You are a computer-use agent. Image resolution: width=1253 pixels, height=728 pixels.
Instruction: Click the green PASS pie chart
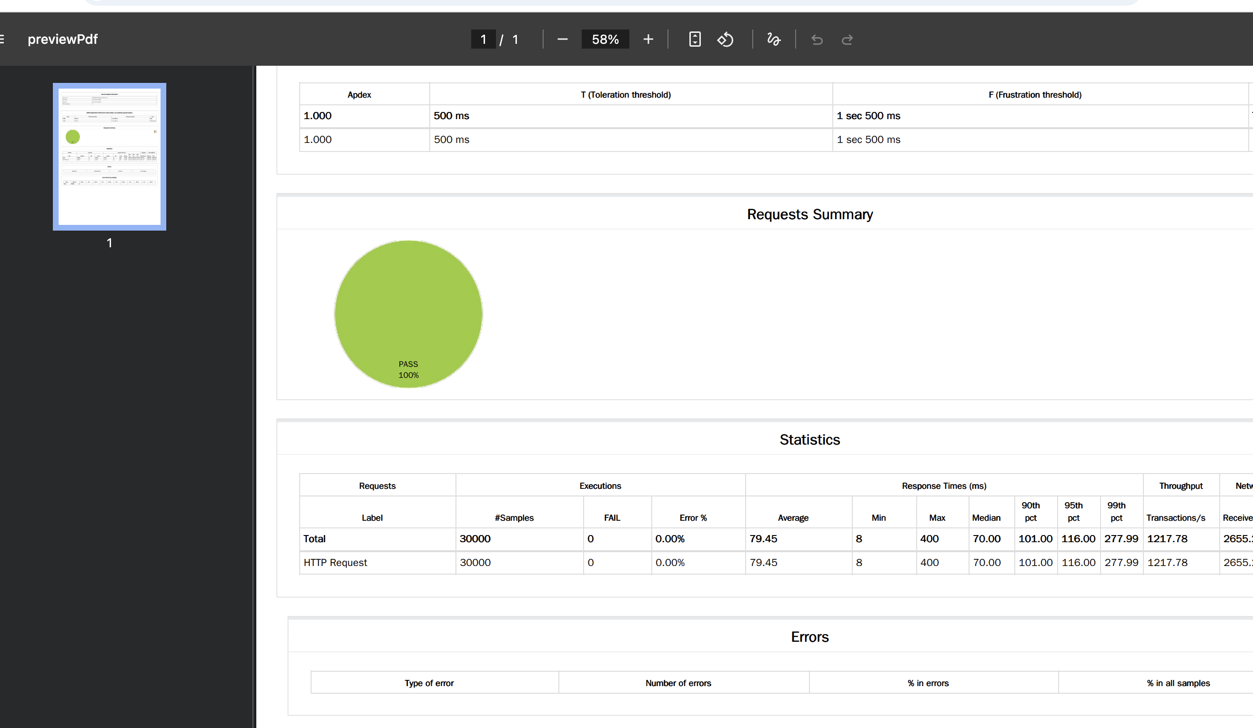tap(408, 314)
